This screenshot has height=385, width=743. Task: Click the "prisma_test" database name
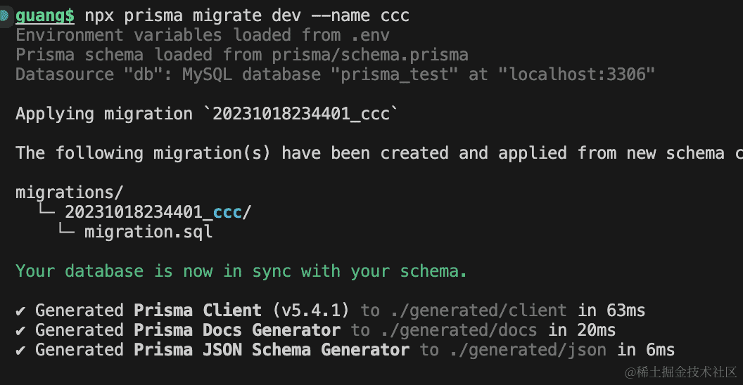click(x=395, y=74)
